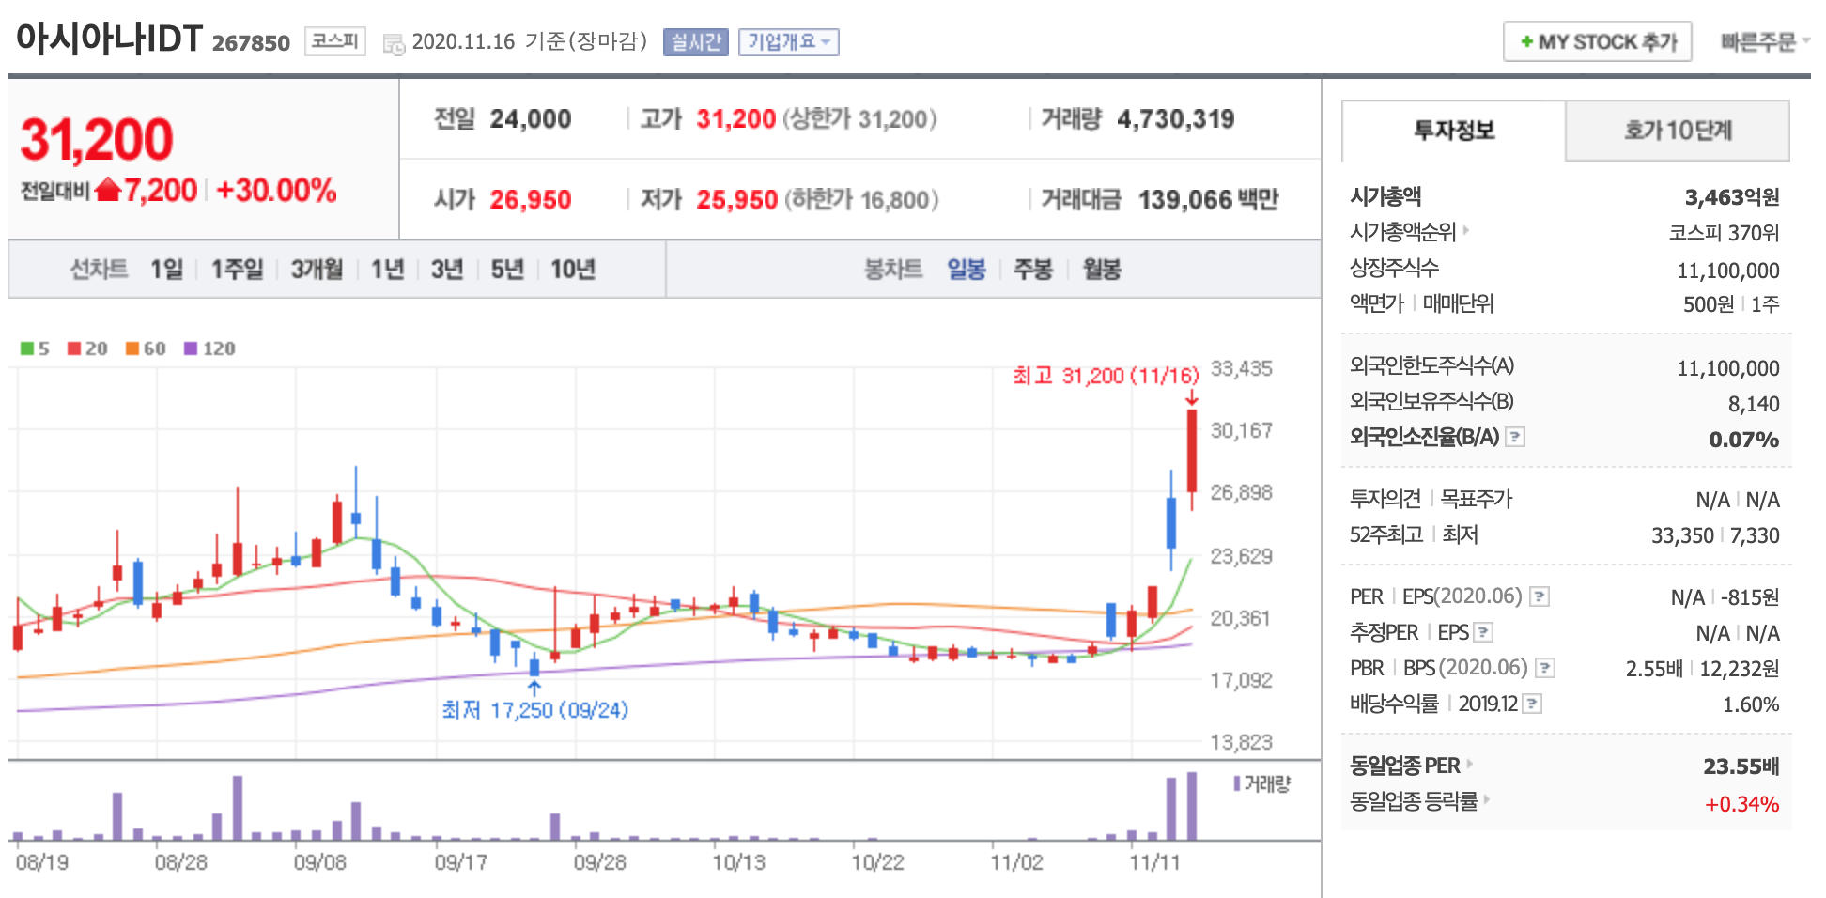Click the 시가총액순위 arrow link
Viewport: 1826px width, 898px height.
[x=1465, y=230]
